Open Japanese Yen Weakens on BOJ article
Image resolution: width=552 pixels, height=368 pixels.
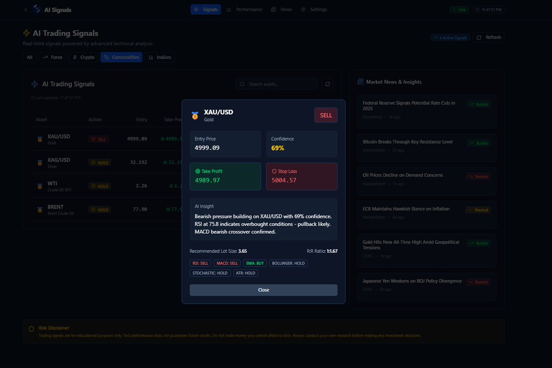pos(427,287)
